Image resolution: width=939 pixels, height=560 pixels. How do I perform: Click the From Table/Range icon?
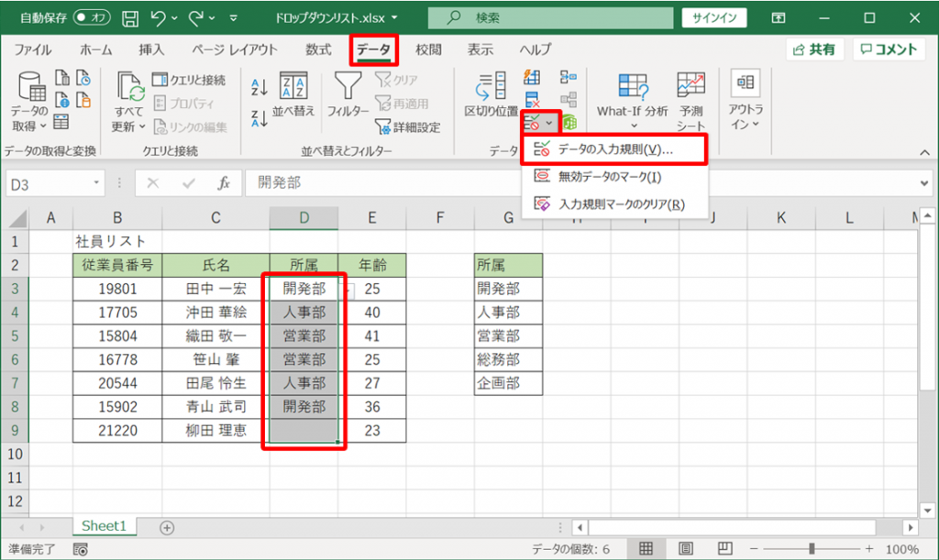(61, 122)
